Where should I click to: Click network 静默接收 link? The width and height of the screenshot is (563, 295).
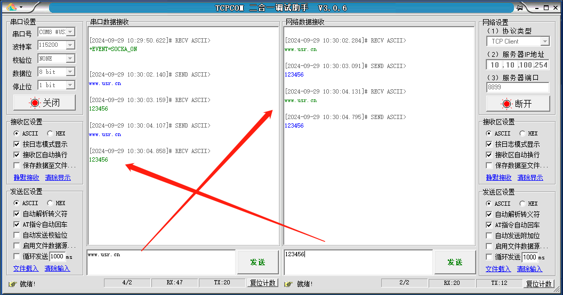498,178
